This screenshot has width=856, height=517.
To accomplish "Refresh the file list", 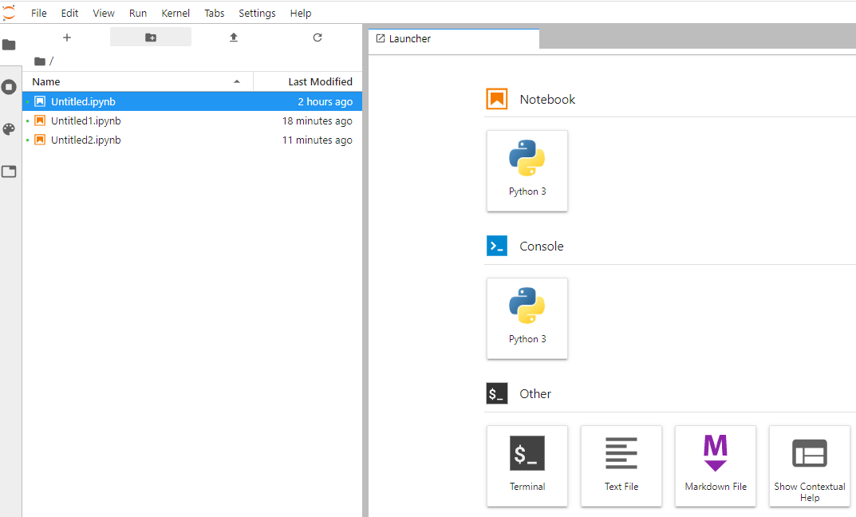I will (x=318, y=37).
